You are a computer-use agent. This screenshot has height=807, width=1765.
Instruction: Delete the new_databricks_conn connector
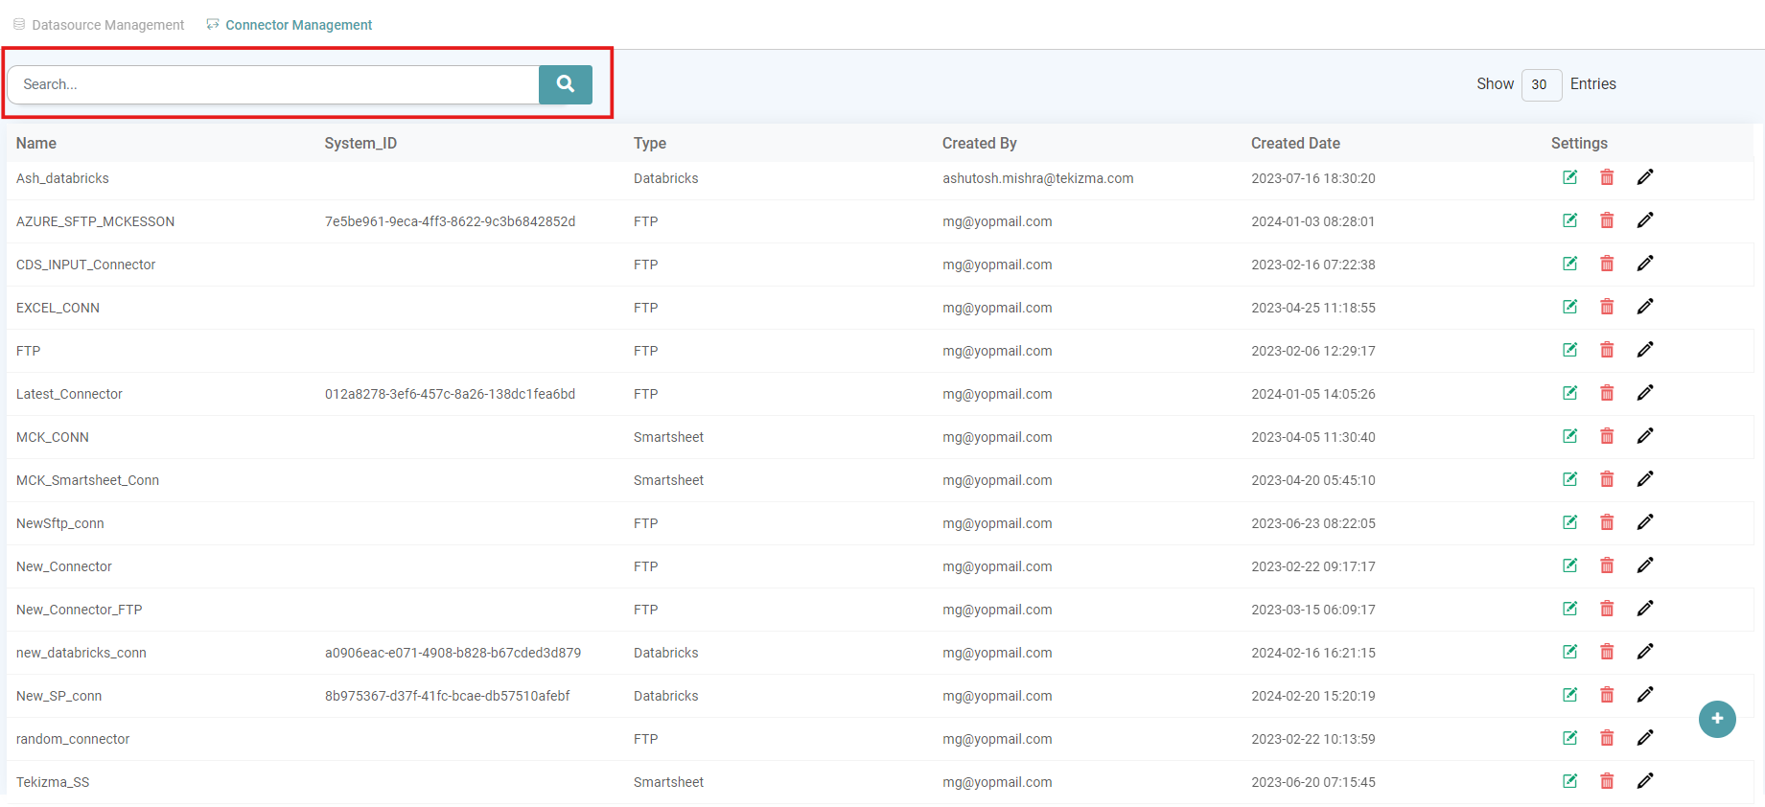pyautogui.click(x=1607, y=652)
